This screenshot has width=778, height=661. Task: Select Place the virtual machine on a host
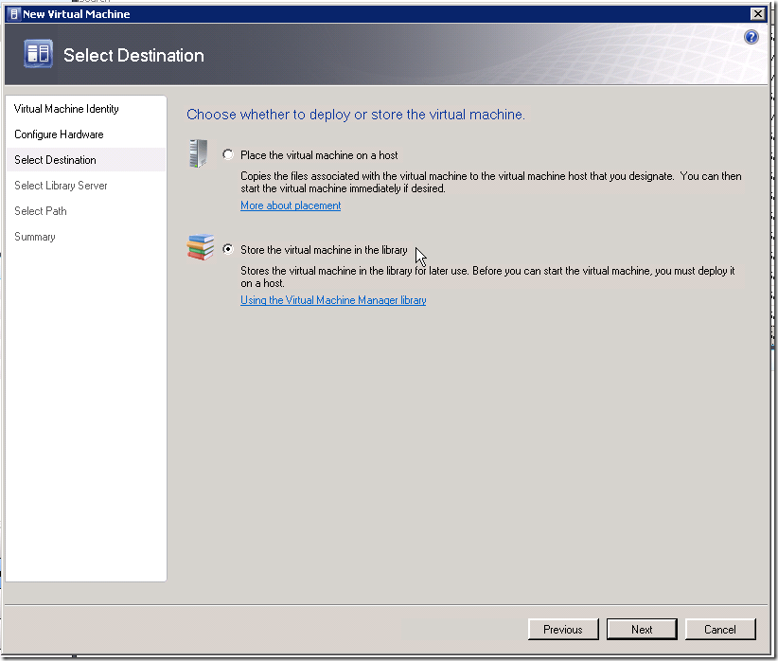pos(228,154)
